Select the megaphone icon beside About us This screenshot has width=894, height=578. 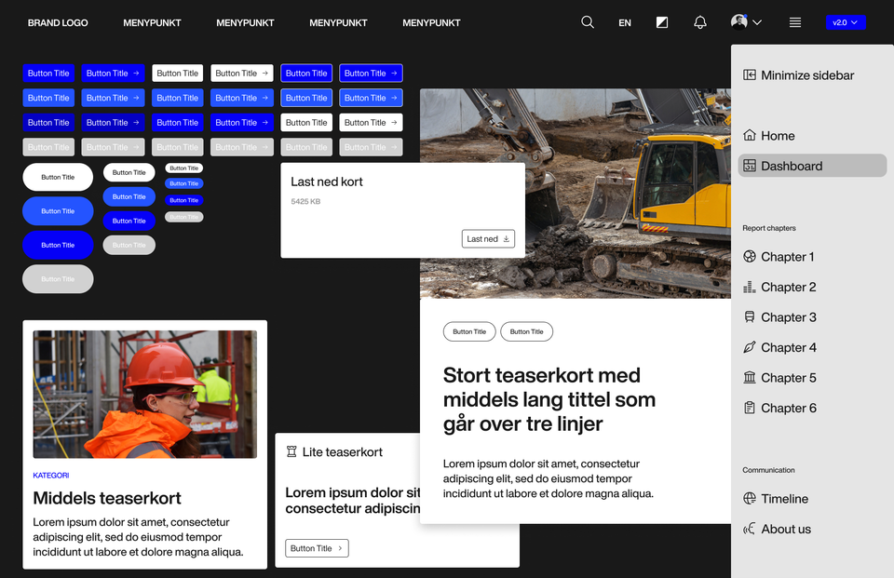pos(749,529)
